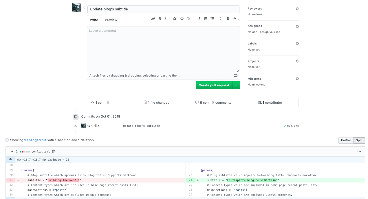
Task: Click 'Commits on Oct 01, 2019' text
Action: click(101, 116)
